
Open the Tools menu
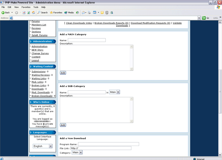click(x=36, y=7)
